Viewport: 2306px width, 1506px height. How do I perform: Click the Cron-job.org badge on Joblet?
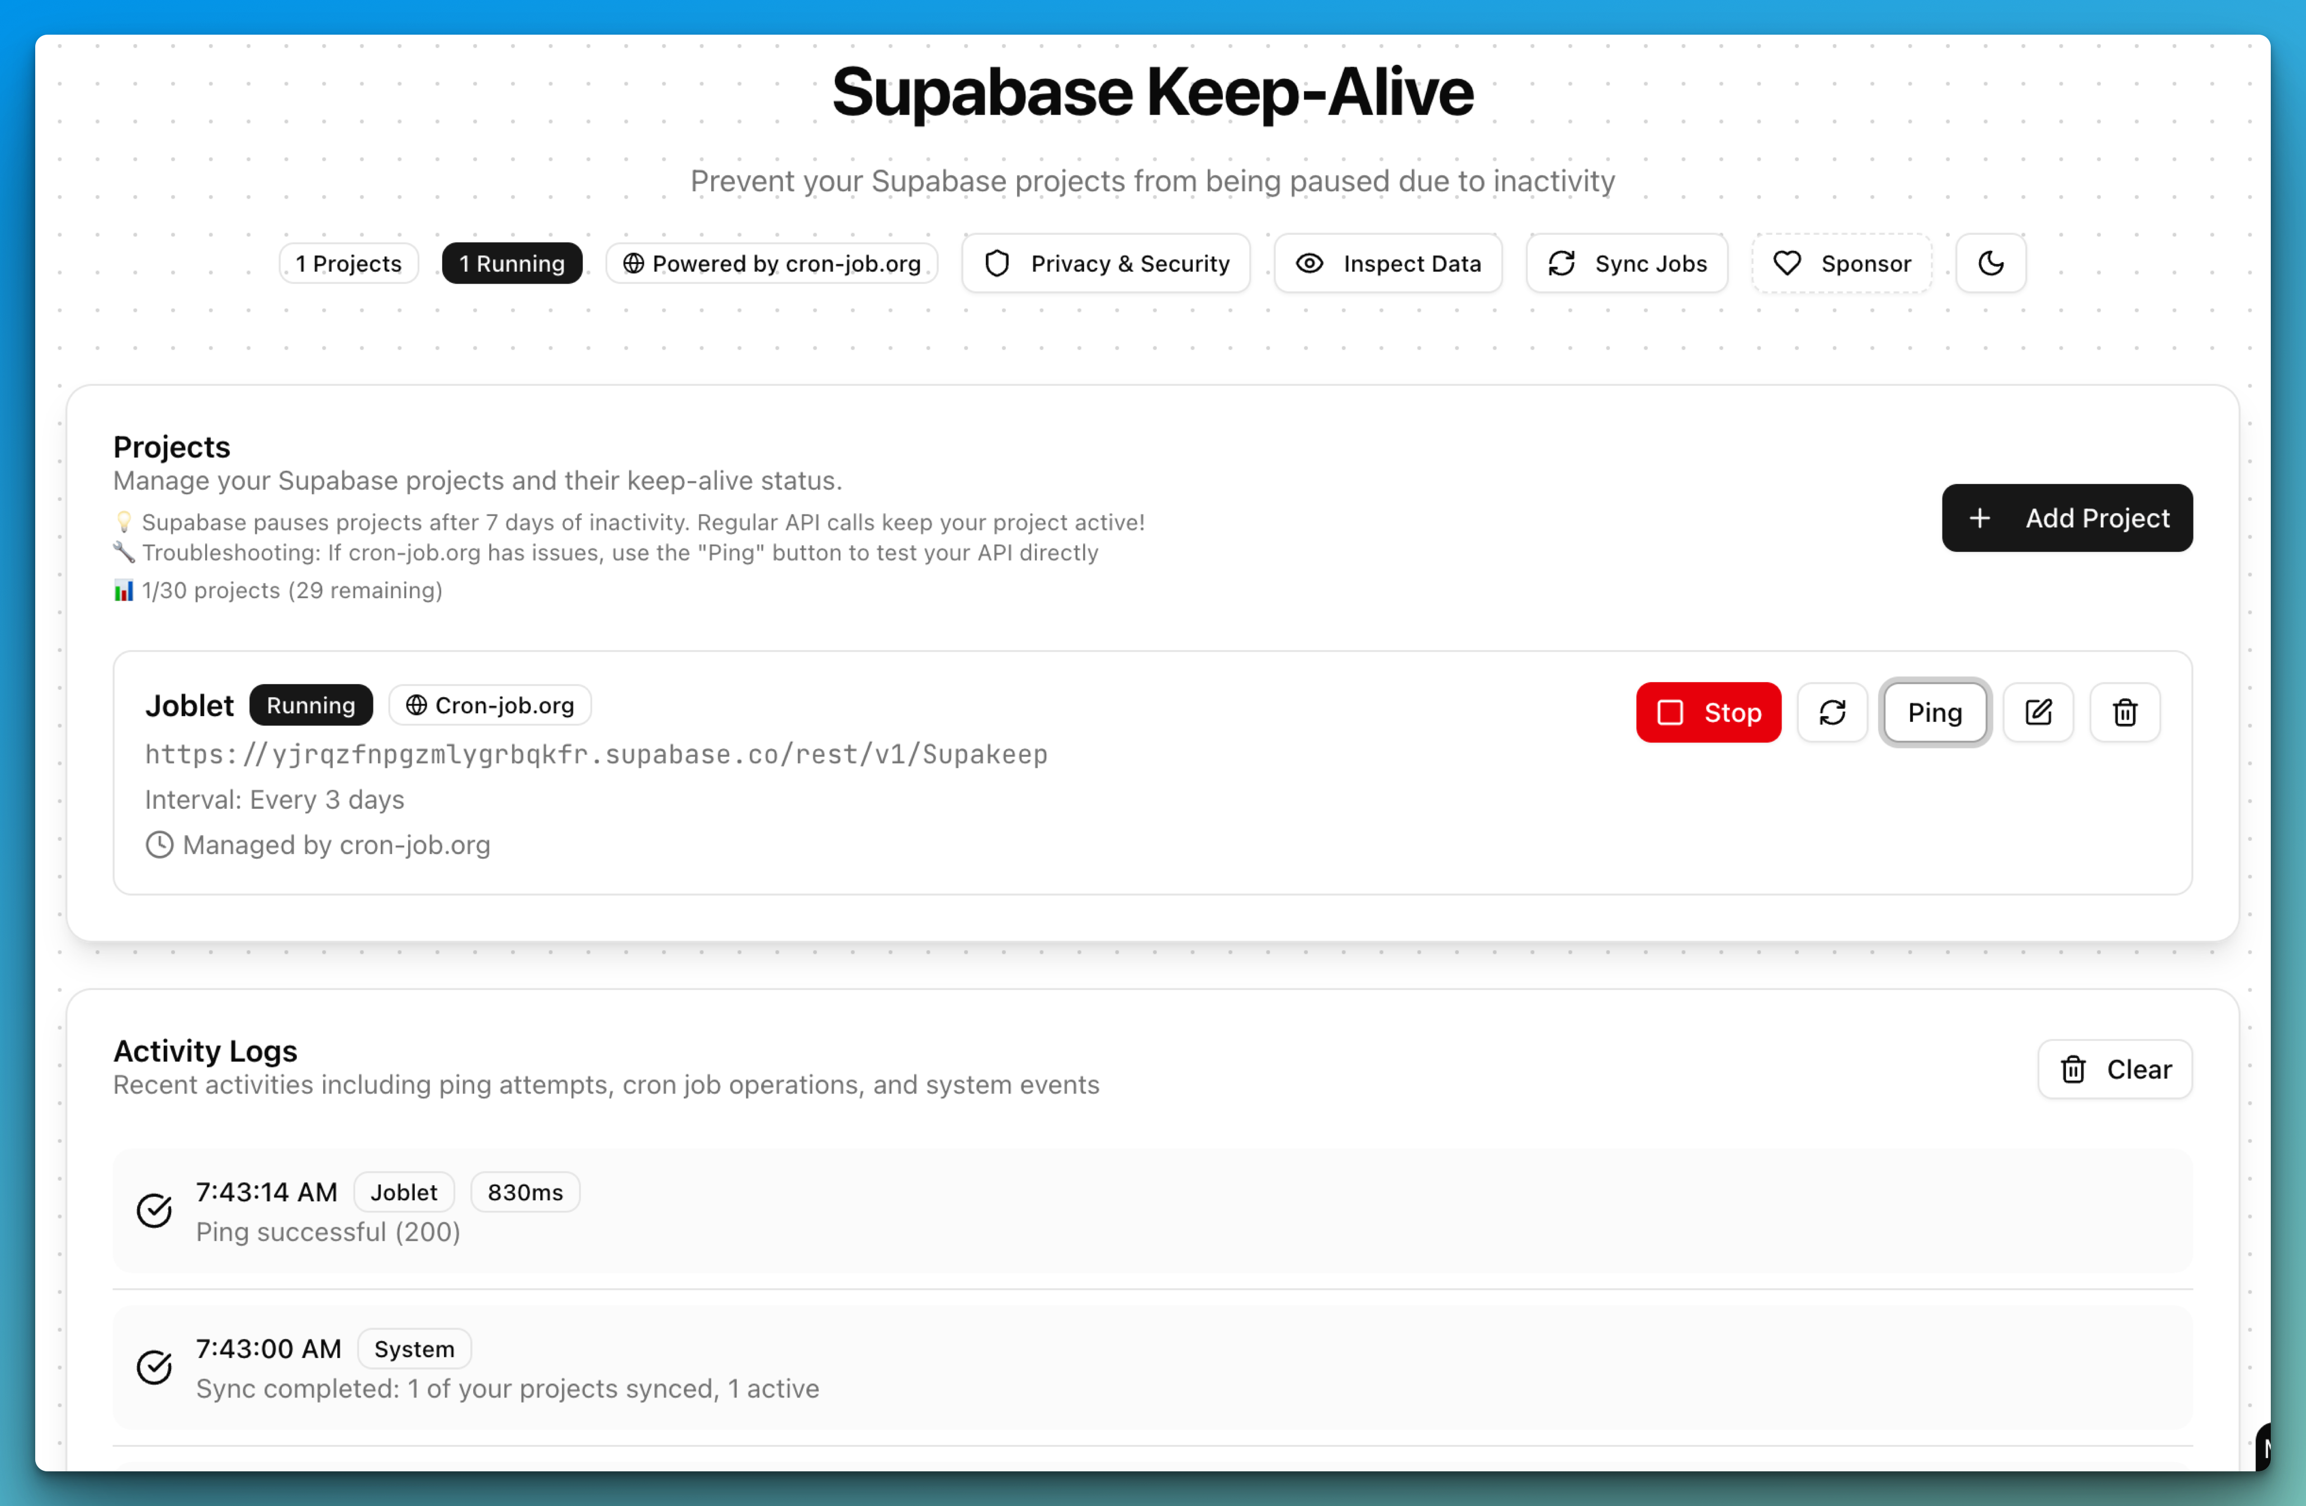pos(490,705)
